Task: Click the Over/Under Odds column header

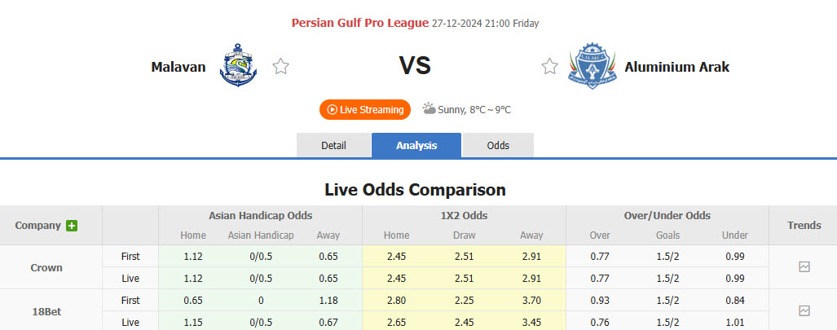Action: (x=667, y=216)
